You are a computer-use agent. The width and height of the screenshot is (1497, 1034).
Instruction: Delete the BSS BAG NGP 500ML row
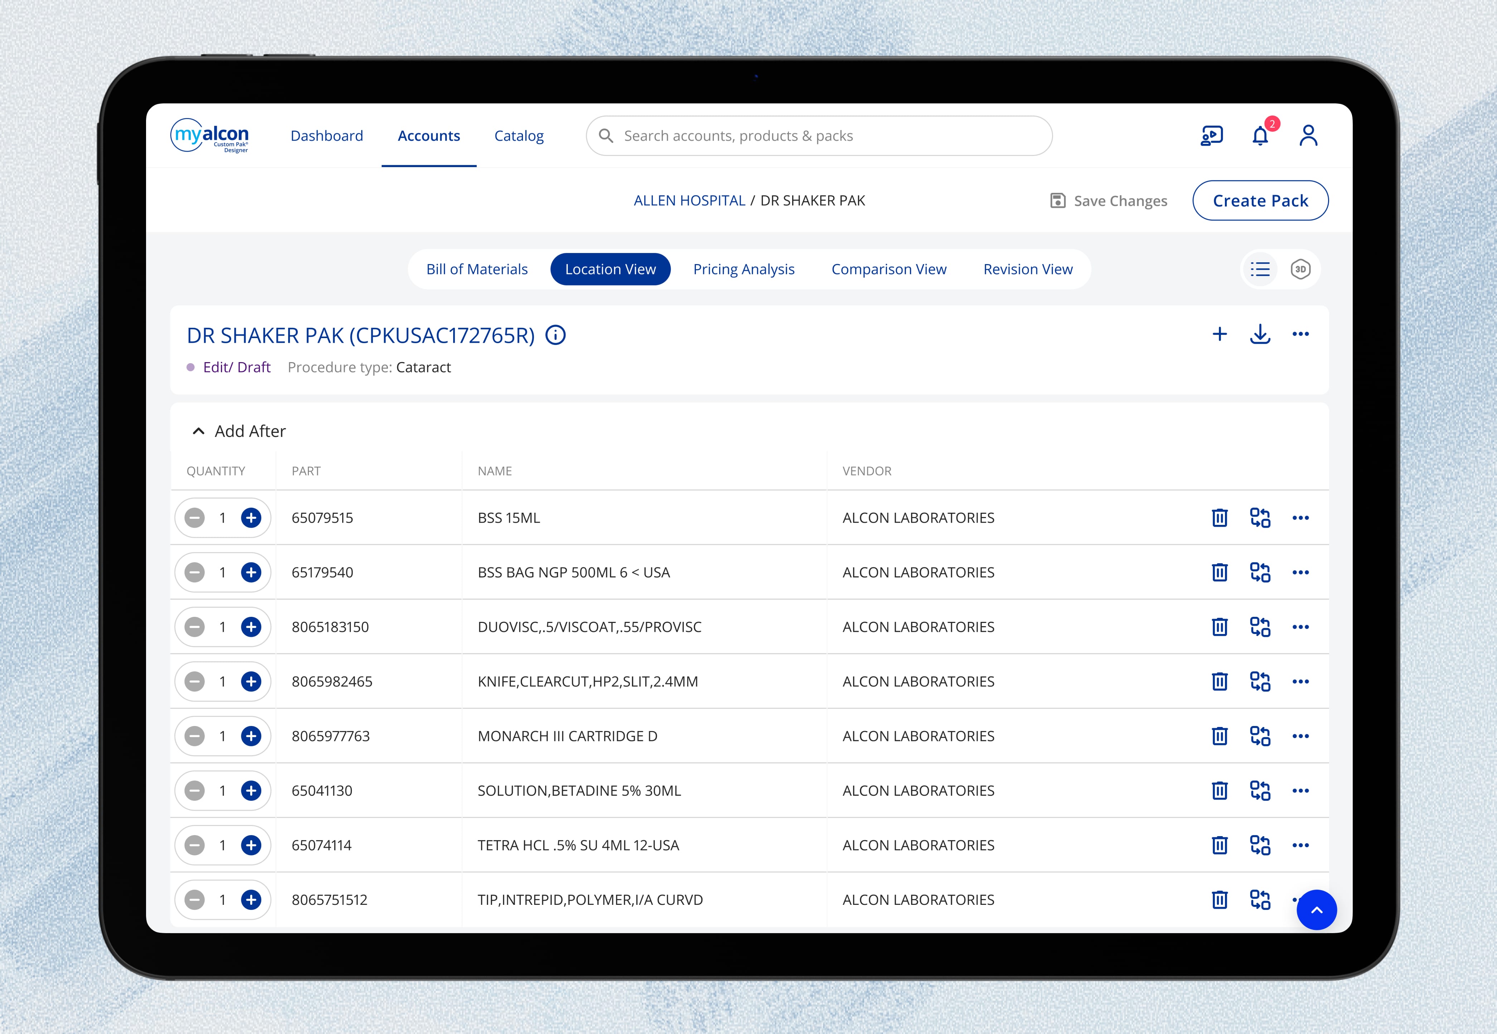[x=1220, y=572]
